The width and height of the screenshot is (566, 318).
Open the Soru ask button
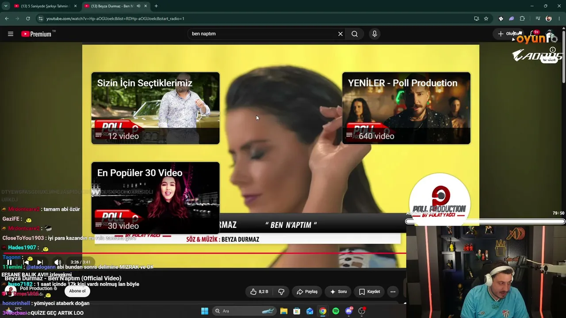338,291
